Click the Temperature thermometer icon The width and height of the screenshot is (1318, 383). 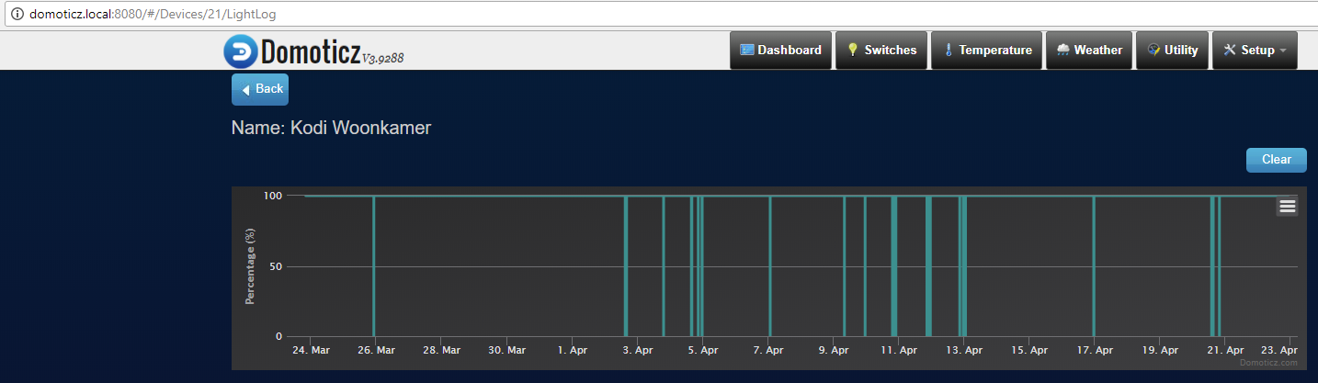[948, 50]
